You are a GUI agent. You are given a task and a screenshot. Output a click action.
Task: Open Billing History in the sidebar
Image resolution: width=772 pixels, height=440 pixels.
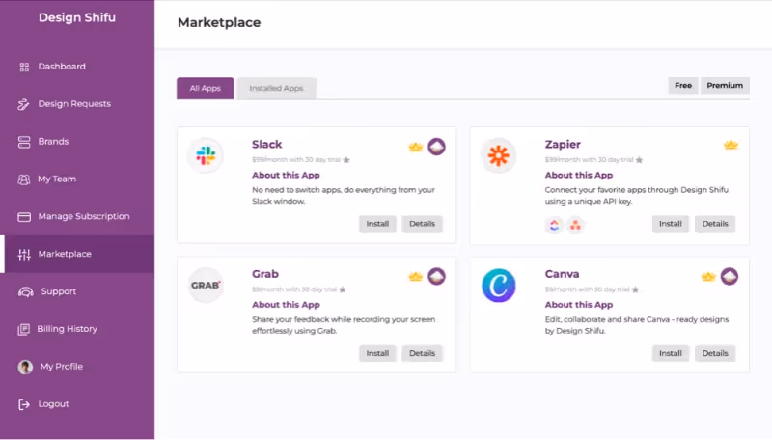tap(77, 329)
